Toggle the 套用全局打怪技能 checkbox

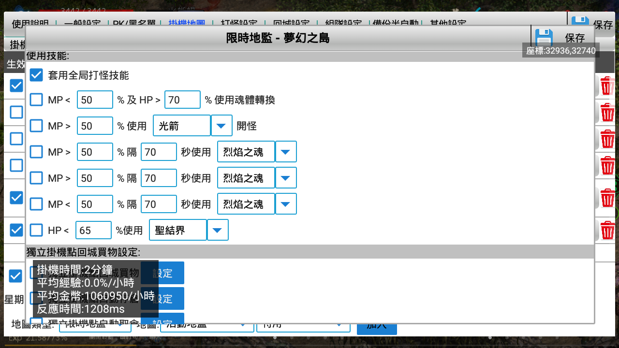click(x=36, y=75)
